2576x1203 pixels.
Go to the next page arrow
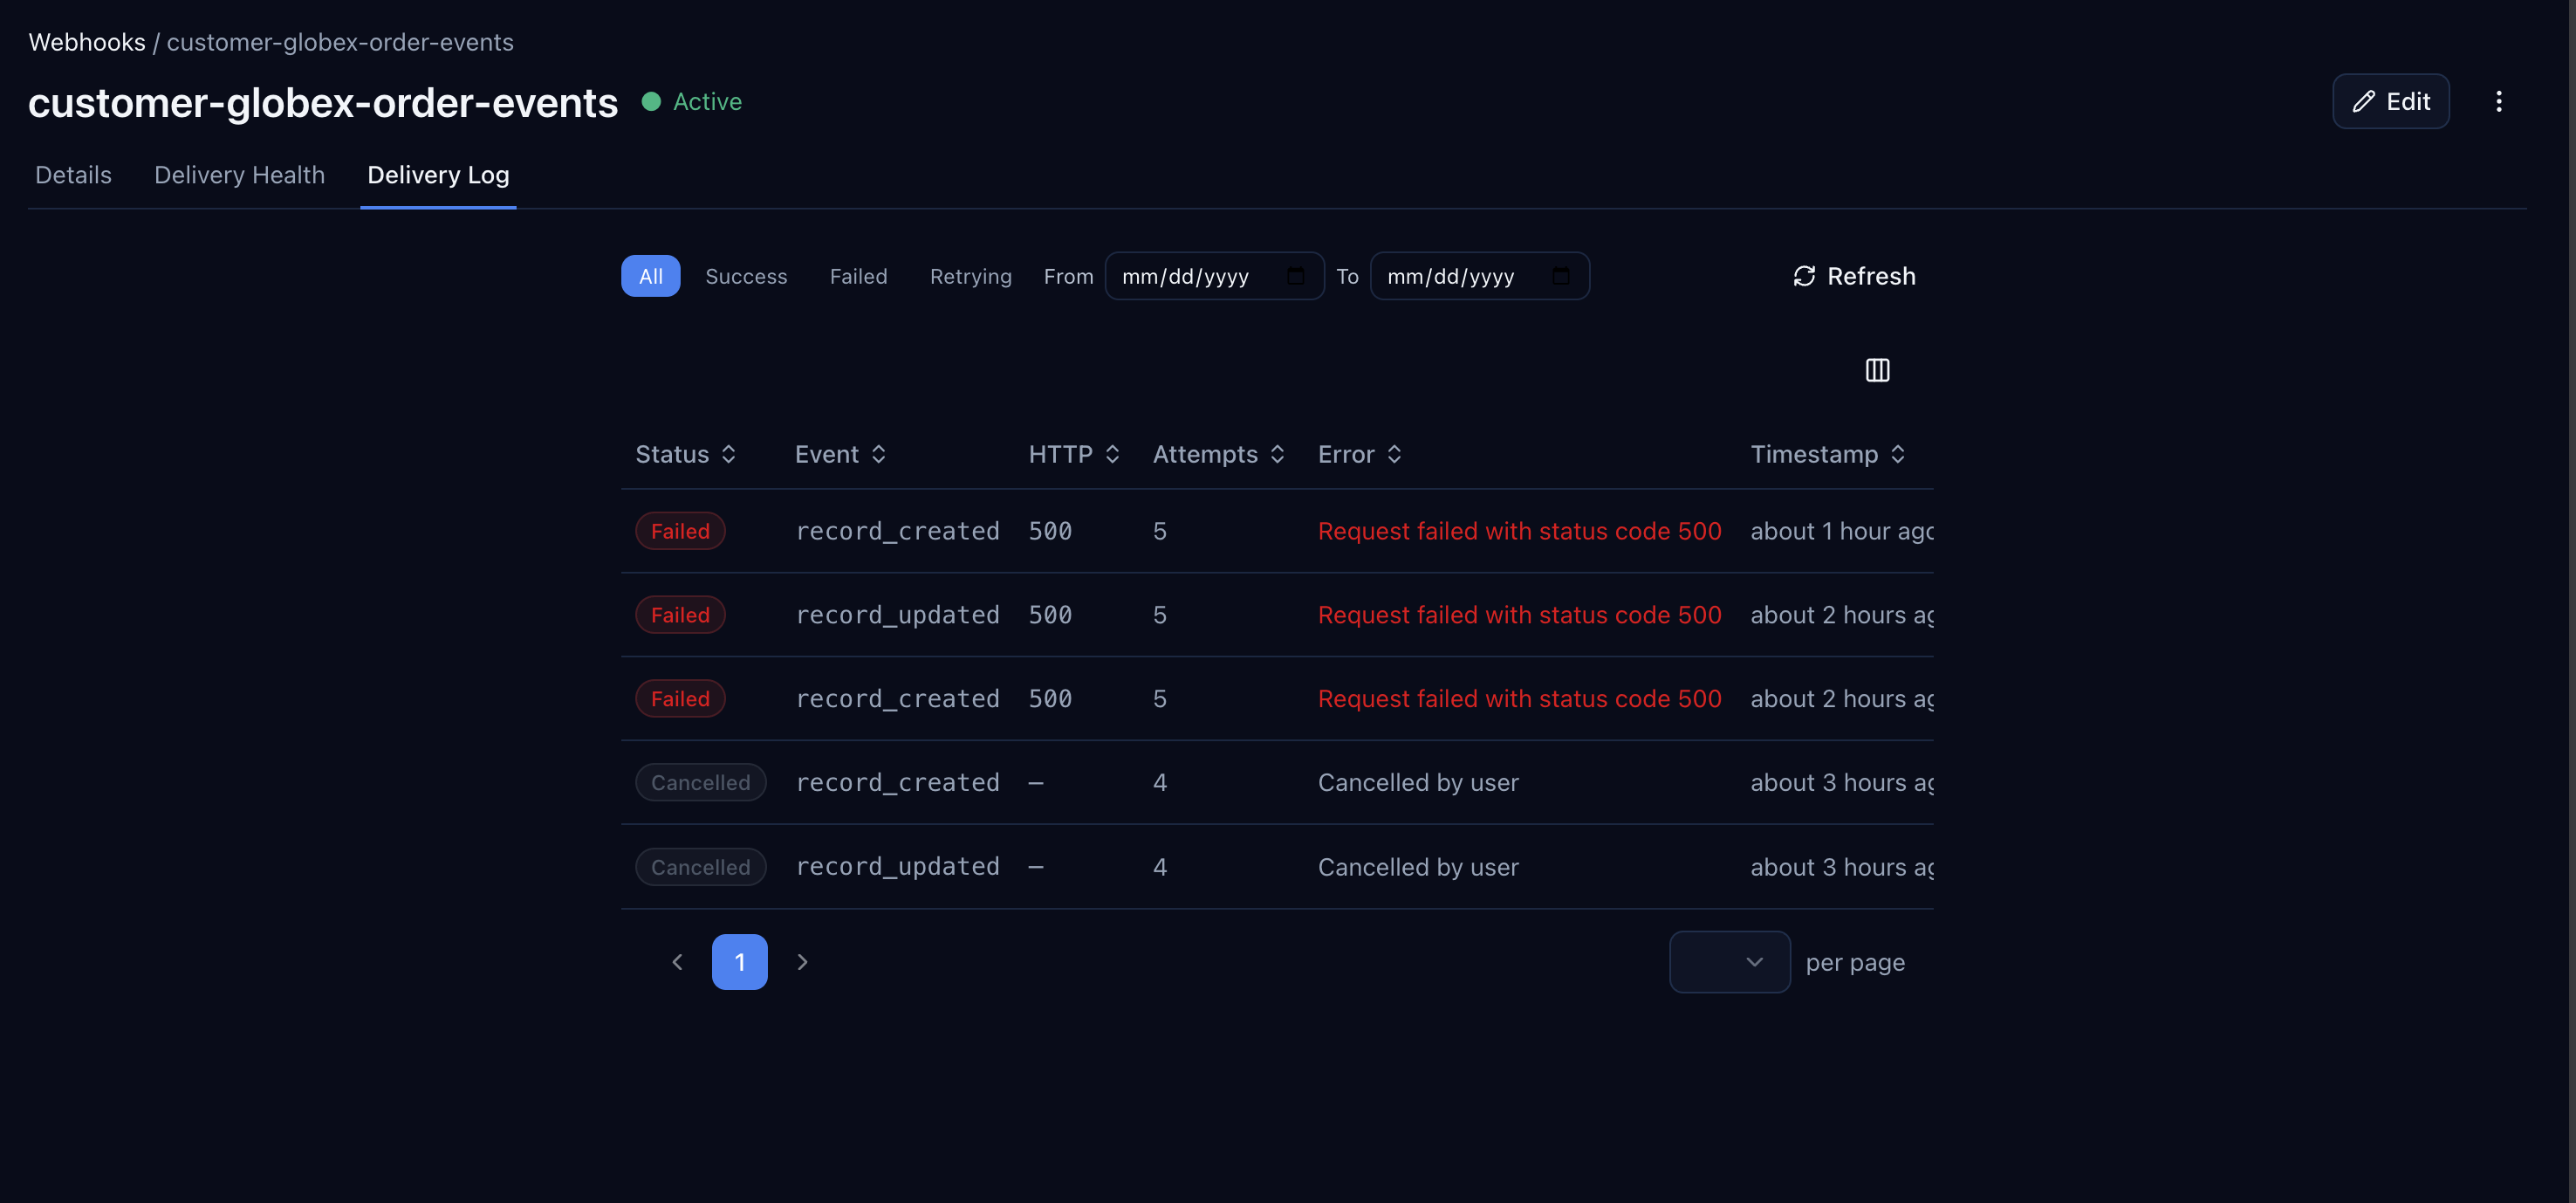tap(802, 962)
